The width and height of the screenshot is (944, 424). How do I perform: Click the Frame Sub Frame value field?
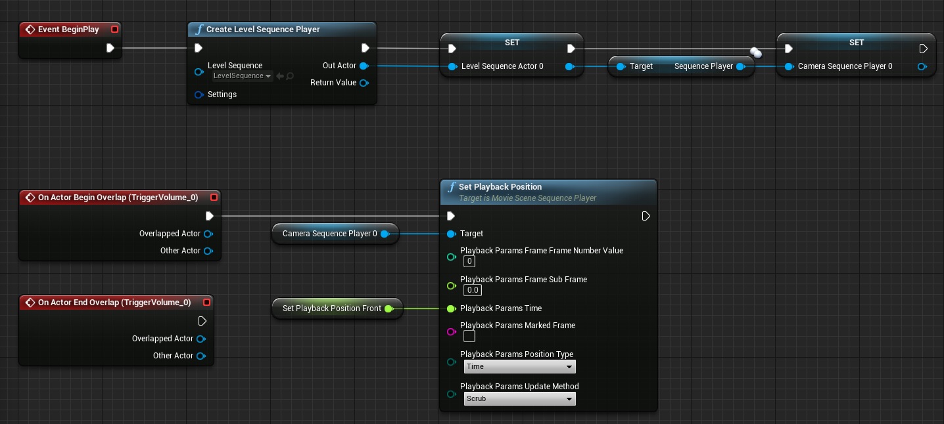pos(472,290)
